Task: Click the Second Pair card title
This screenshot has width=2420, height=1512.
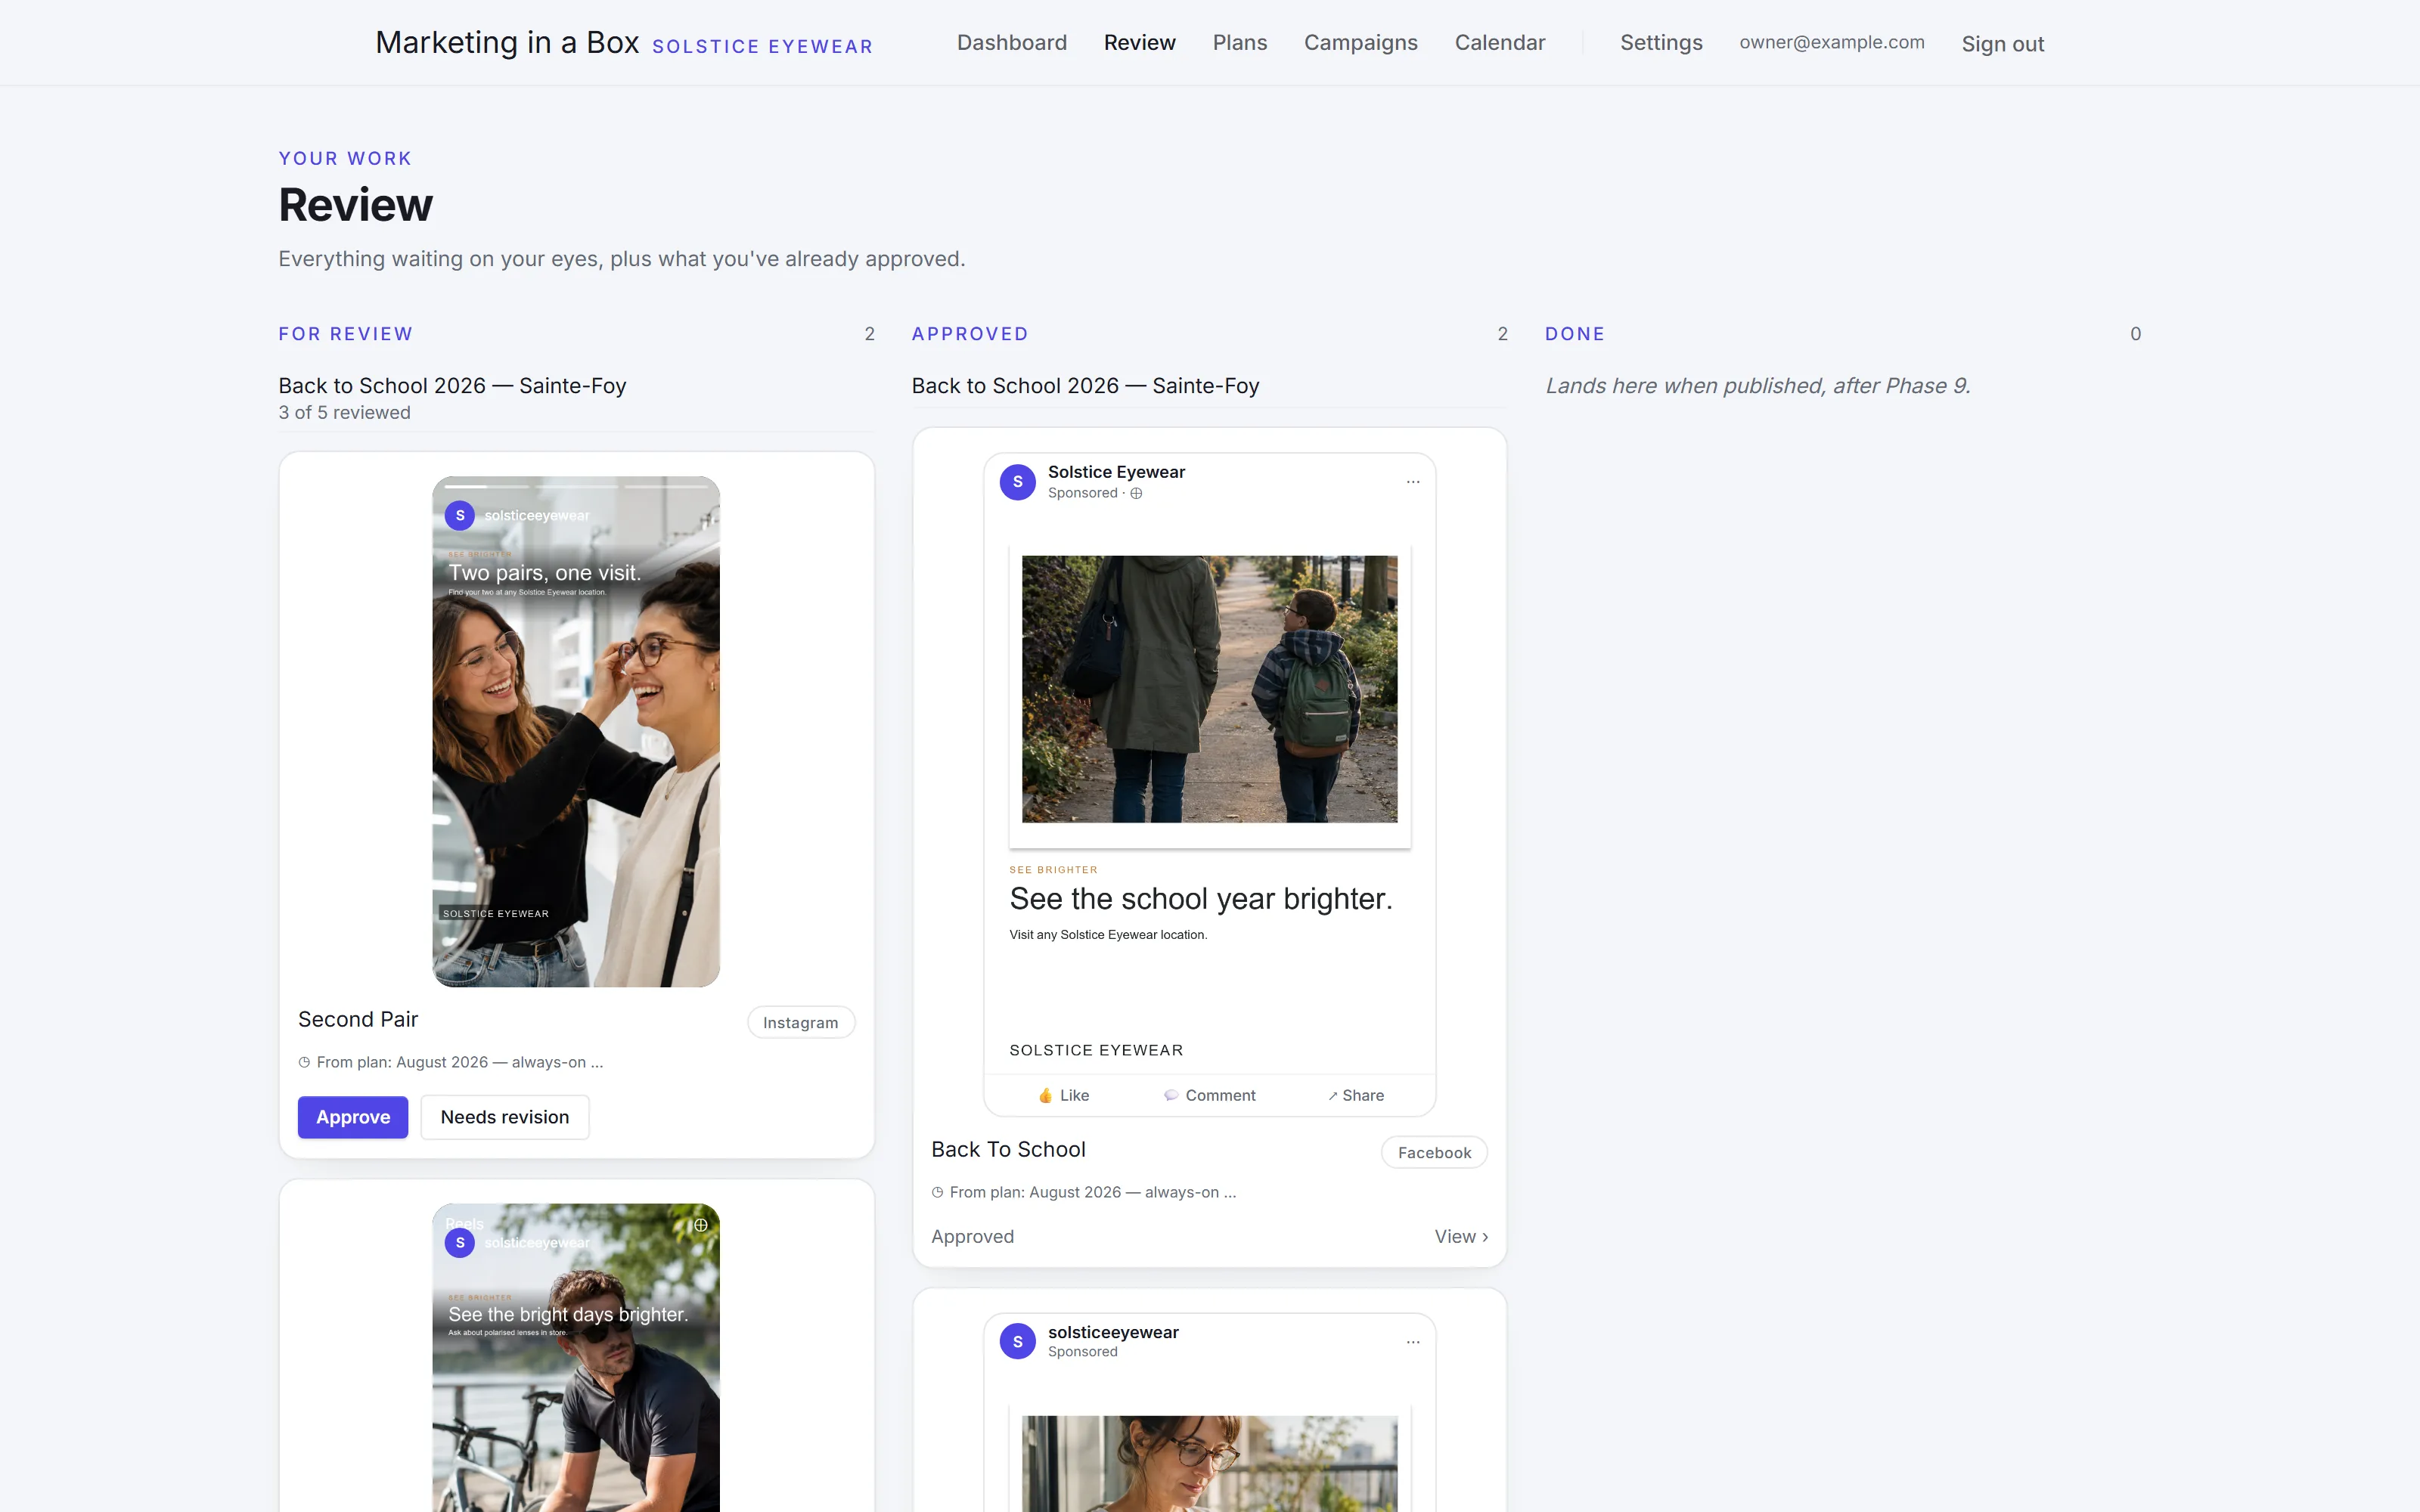Action: coord(358,1019)
